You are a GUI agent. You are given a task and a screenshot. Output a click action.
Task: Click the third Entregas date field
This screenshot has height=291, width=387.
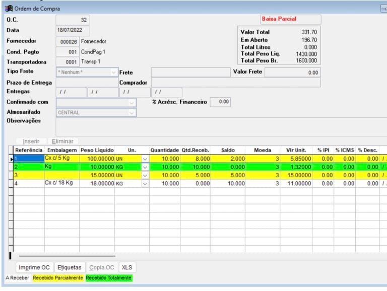tap(135, 92)
